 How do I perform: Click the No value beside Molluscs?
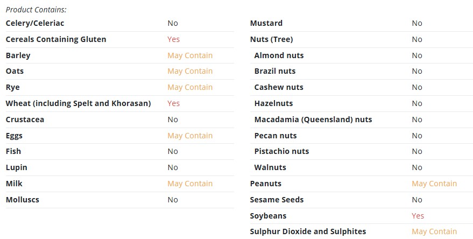coord(173,200)
